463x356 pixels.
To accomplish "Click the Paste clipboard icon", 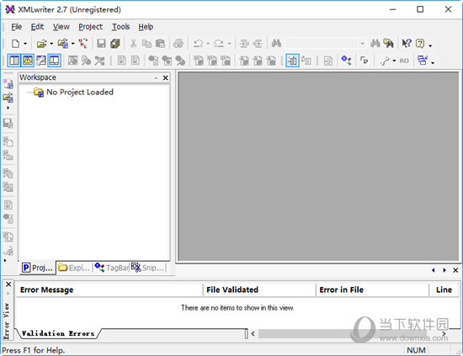I will pos(160,44).
